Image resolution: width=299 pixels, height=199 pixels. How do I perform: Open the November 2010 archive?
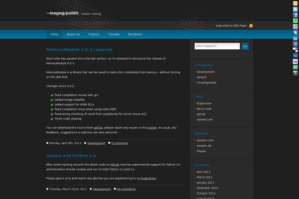click(x=207, y=188)
